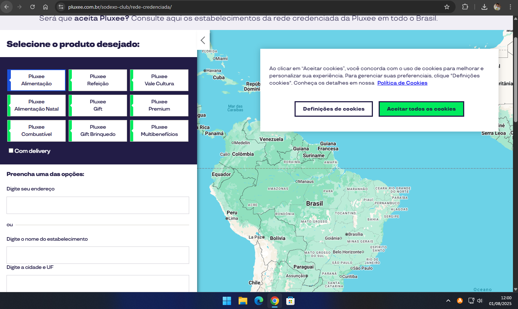
Task: Launch Microsoft Edge from the taskbar
Action: [x=259, y=301]
